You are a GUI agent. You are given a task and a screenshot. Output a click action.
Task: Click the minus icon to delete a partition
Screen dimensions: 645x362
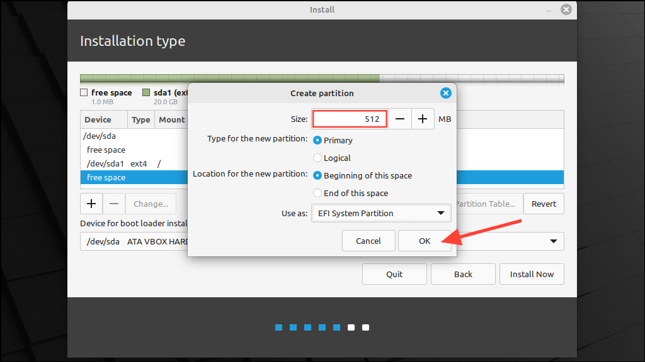click(x=114, y=203)
